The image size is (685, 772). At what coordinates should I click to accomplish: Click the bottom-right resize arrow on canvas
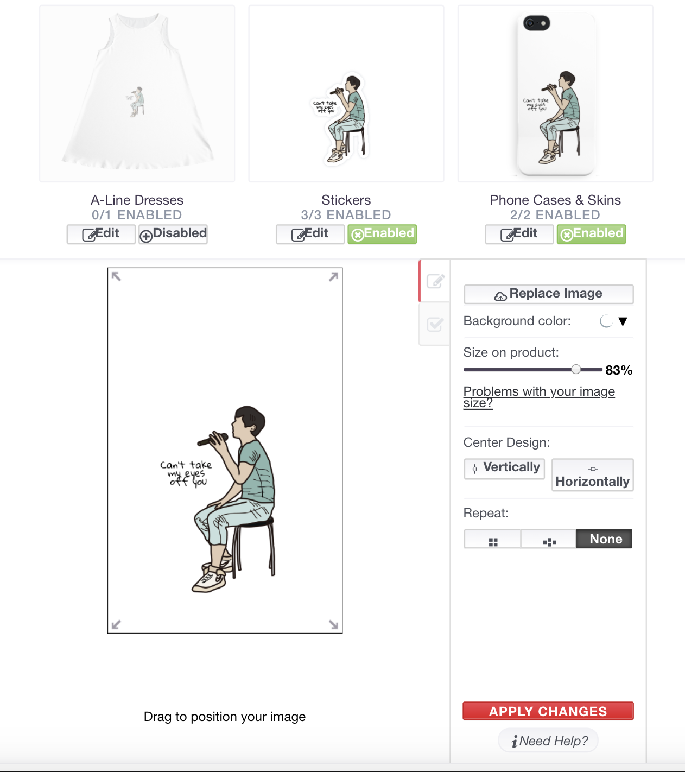tap(334, 625)
